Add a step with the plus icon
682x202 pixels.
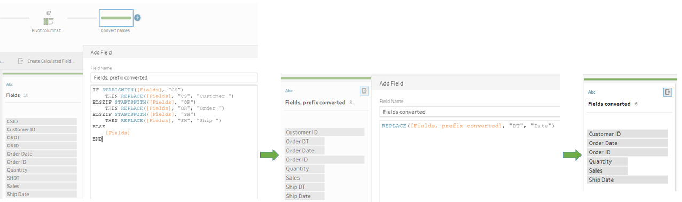[137, 18]
